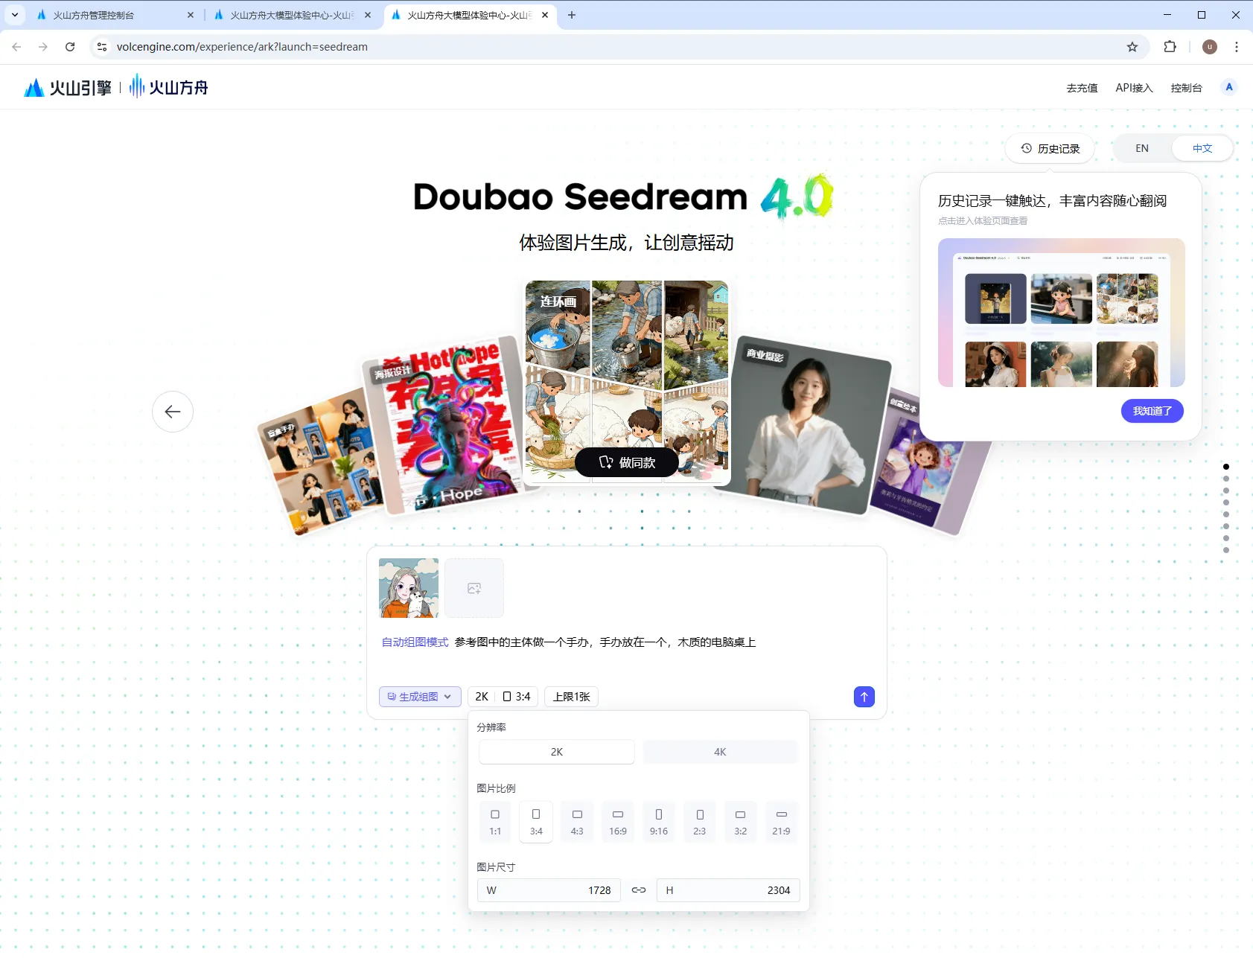Select 16:9 aspect ratio
This screenshot has width=1253, height=958.
coord(618,822)
